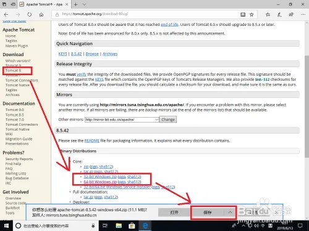This screenshot has width=309, height=231.
Task: Add page to favorites star icon
Action: (252, 14)
